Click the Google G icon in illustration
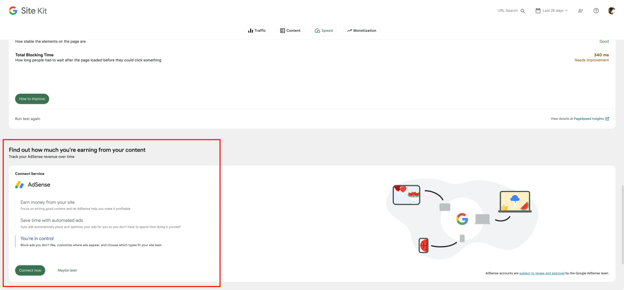Image resolution: width=624 pixels, height=290 pixels. tap(462, 220)
